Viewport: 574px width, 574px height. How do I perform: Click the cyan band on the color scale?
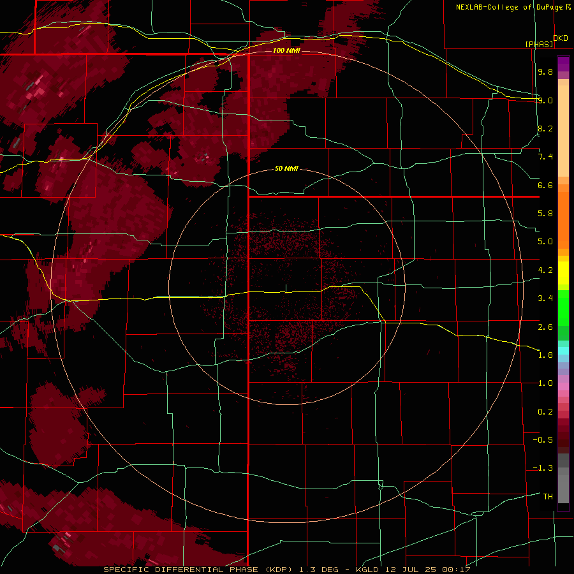[563, 351]
